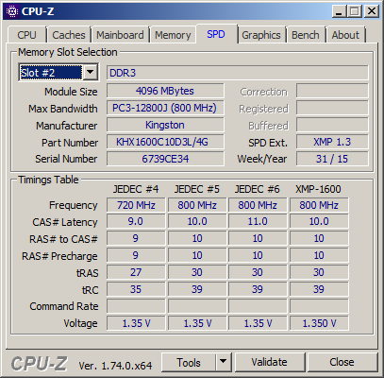This screenshot has width=384, height=378.
Task: Click the 1.350 V voltage cell
Action: [x=319, y=323]
